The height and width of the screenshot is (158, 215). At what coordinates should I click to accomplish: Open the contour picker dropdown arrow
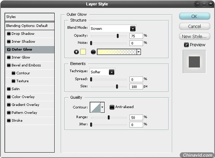102,107
